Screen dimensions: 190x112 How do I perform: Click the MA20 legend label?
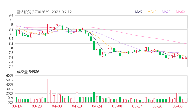(x=166, y=12)
